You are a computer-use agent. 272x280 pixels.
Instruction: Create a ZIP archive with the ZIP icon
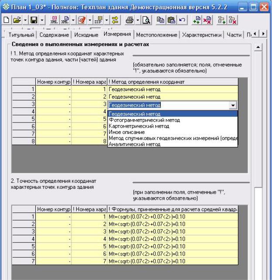pyautogui.click(x=99, y=20)
